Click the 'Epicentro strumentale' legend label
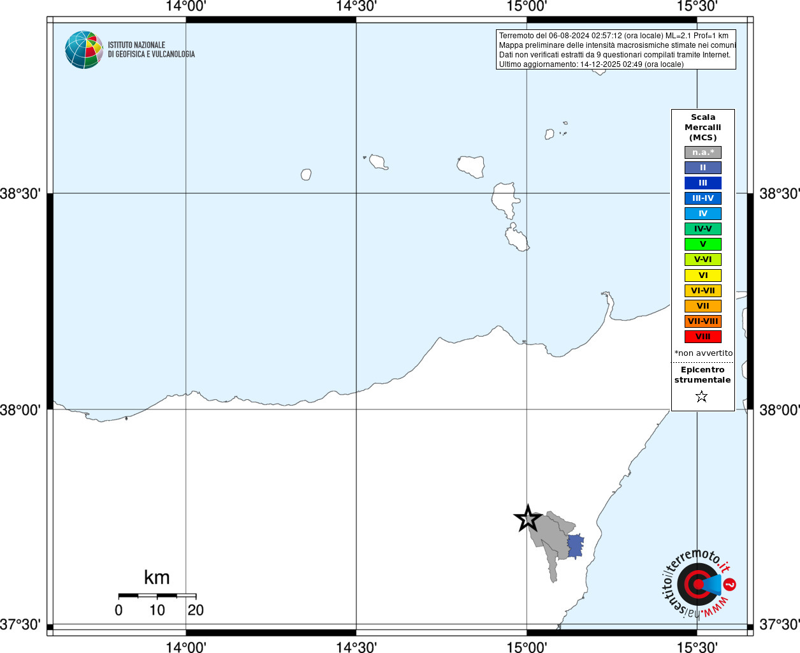The image size is (800, 653). tap(702, 375)
